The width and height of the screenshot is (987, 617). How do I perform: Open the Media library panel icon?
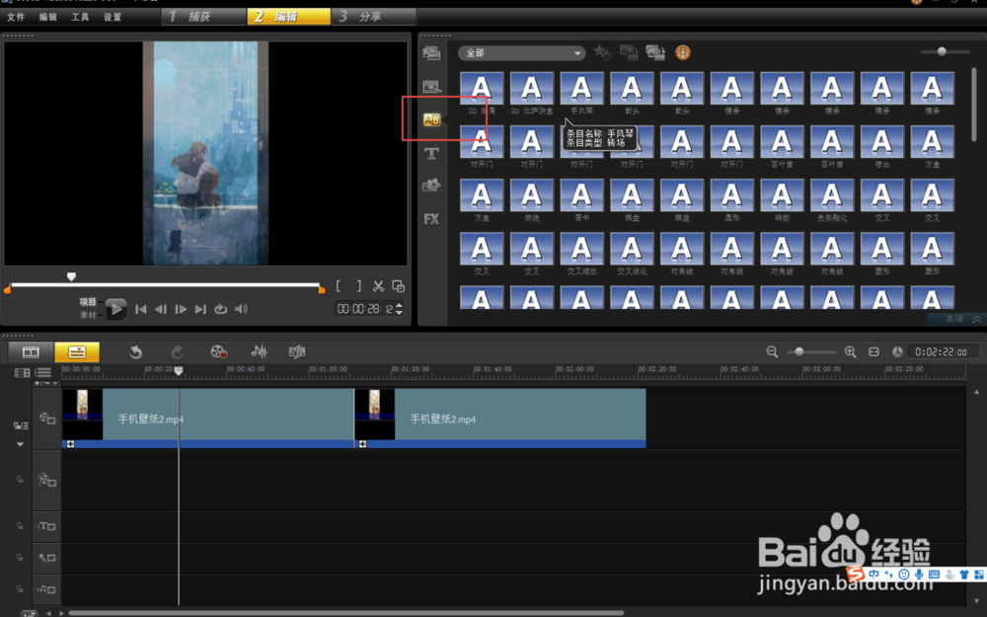tap(431, 53)
